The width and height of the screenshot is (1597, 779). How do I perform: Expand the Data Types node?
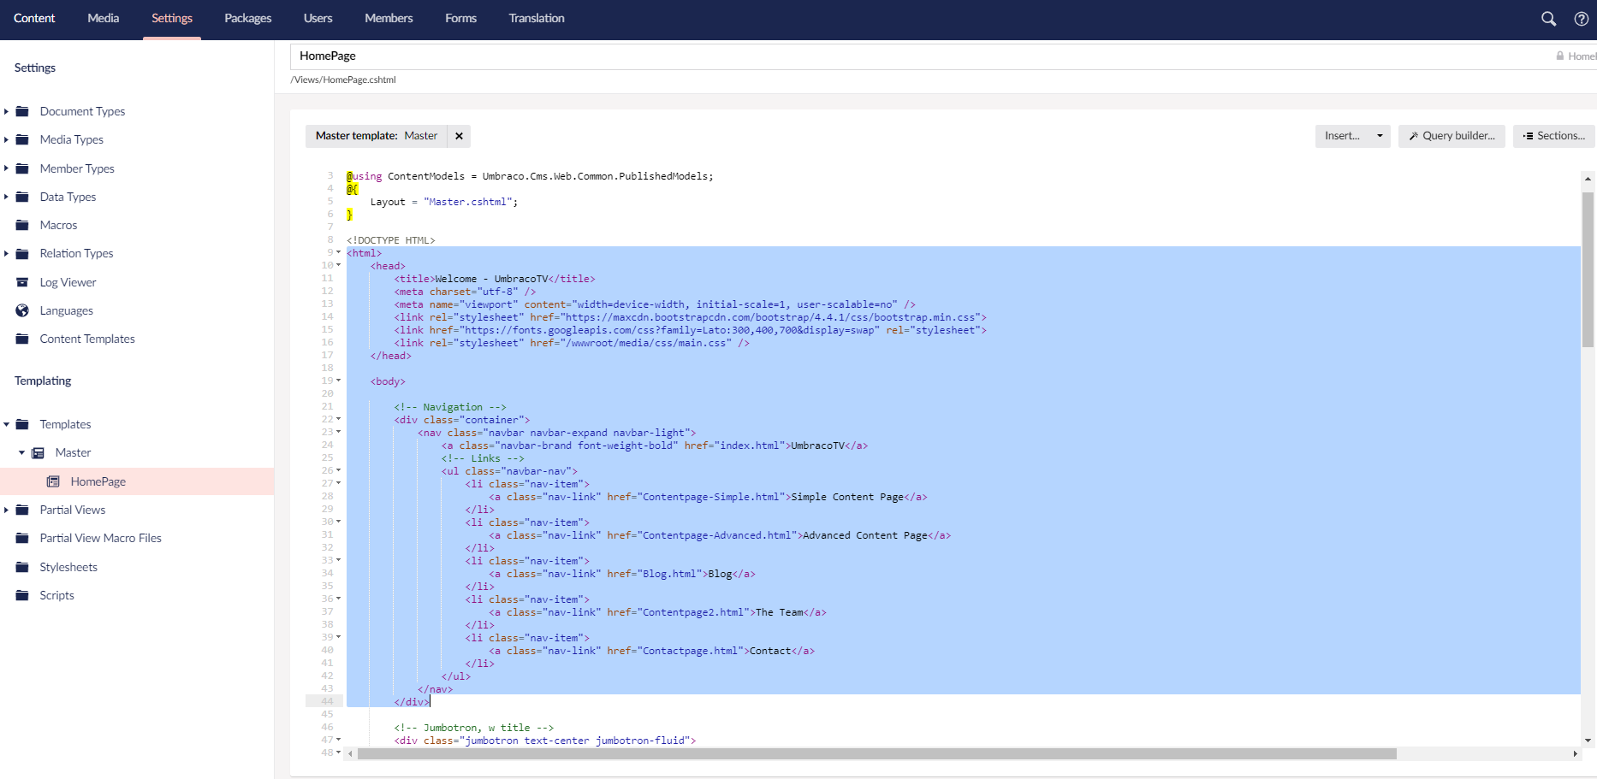6,197
